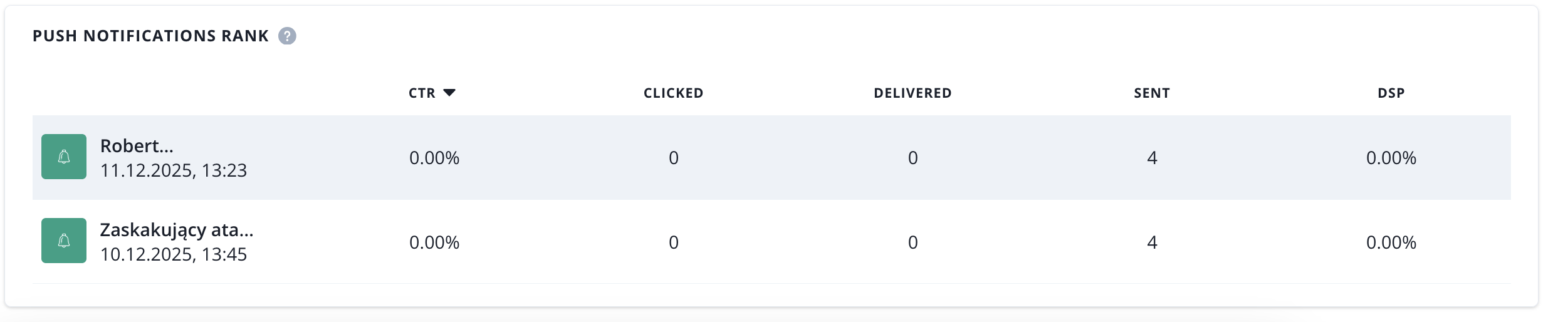
Task: Open the Zaskakujący ata... notification title
Action: pyautogui.click(x=177, y=230)
